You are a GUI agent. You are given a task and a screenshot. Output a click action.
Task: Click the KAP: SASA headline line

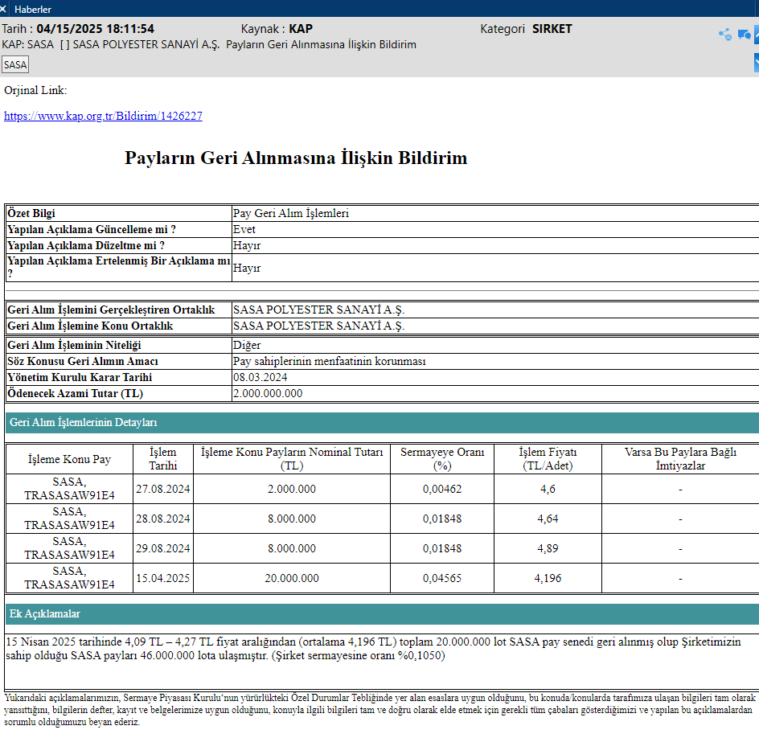(208, 44)
